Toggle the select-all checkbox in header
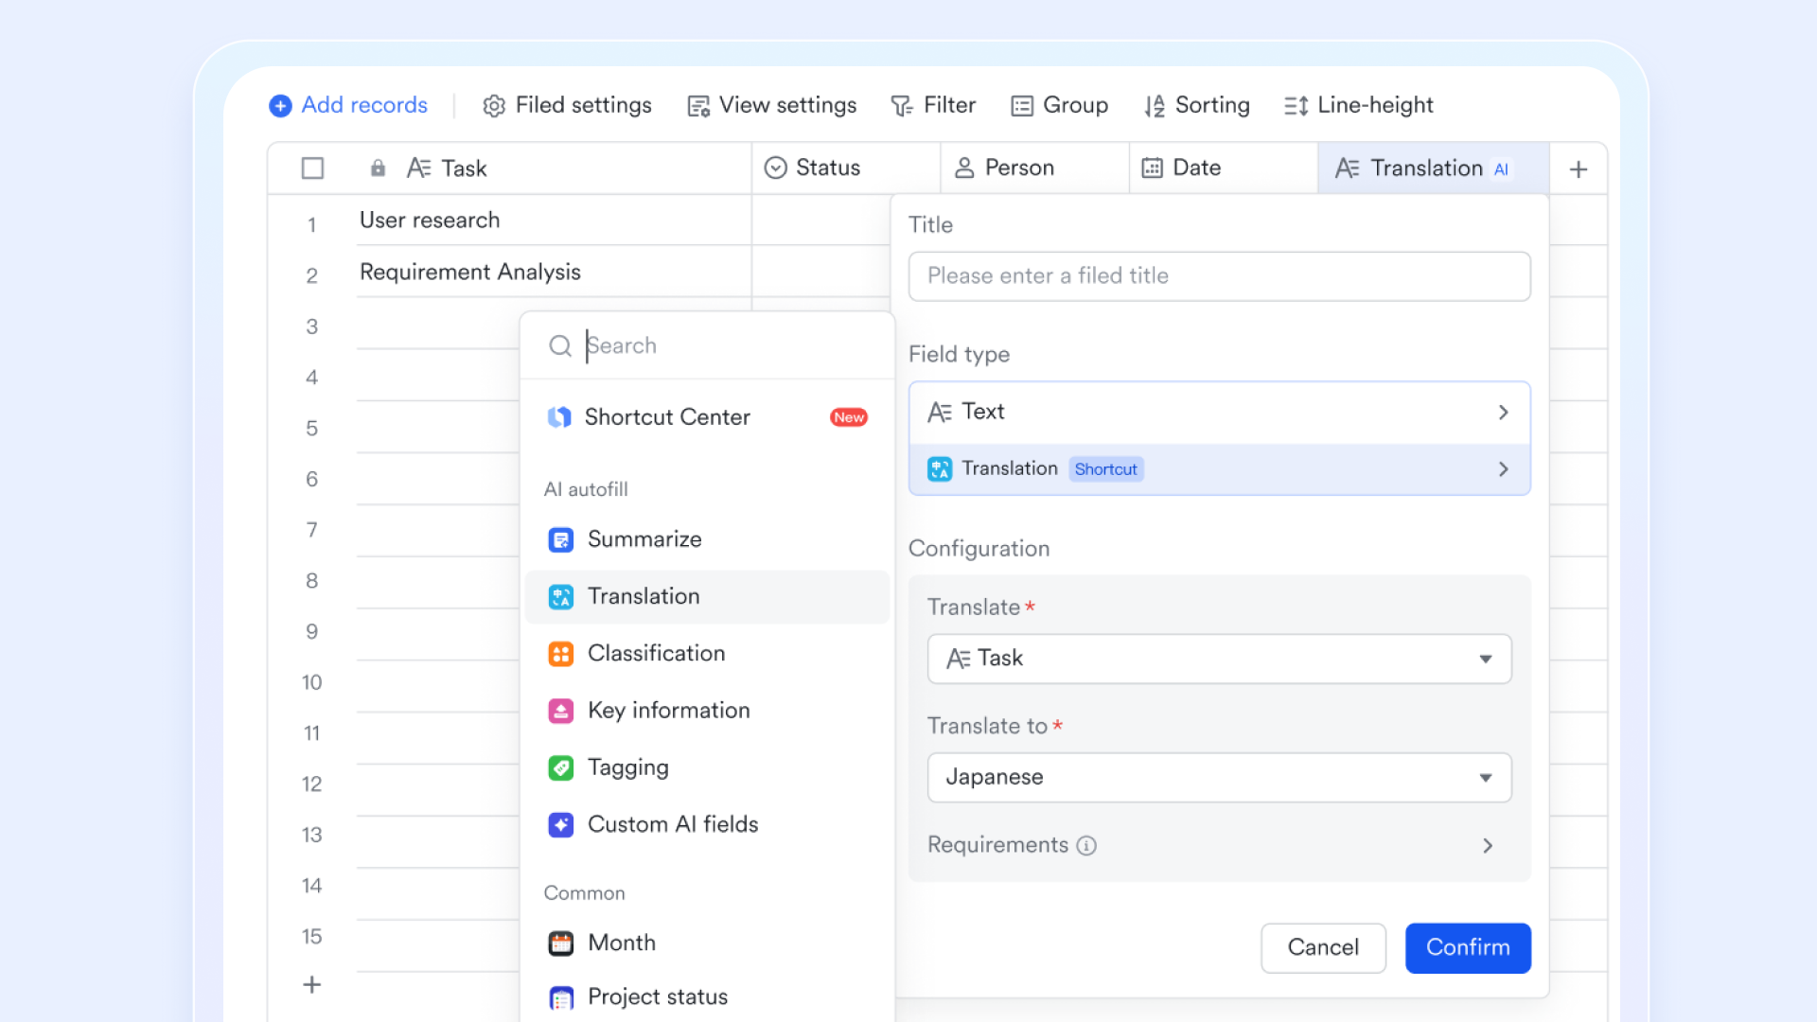 click(312, 168)
